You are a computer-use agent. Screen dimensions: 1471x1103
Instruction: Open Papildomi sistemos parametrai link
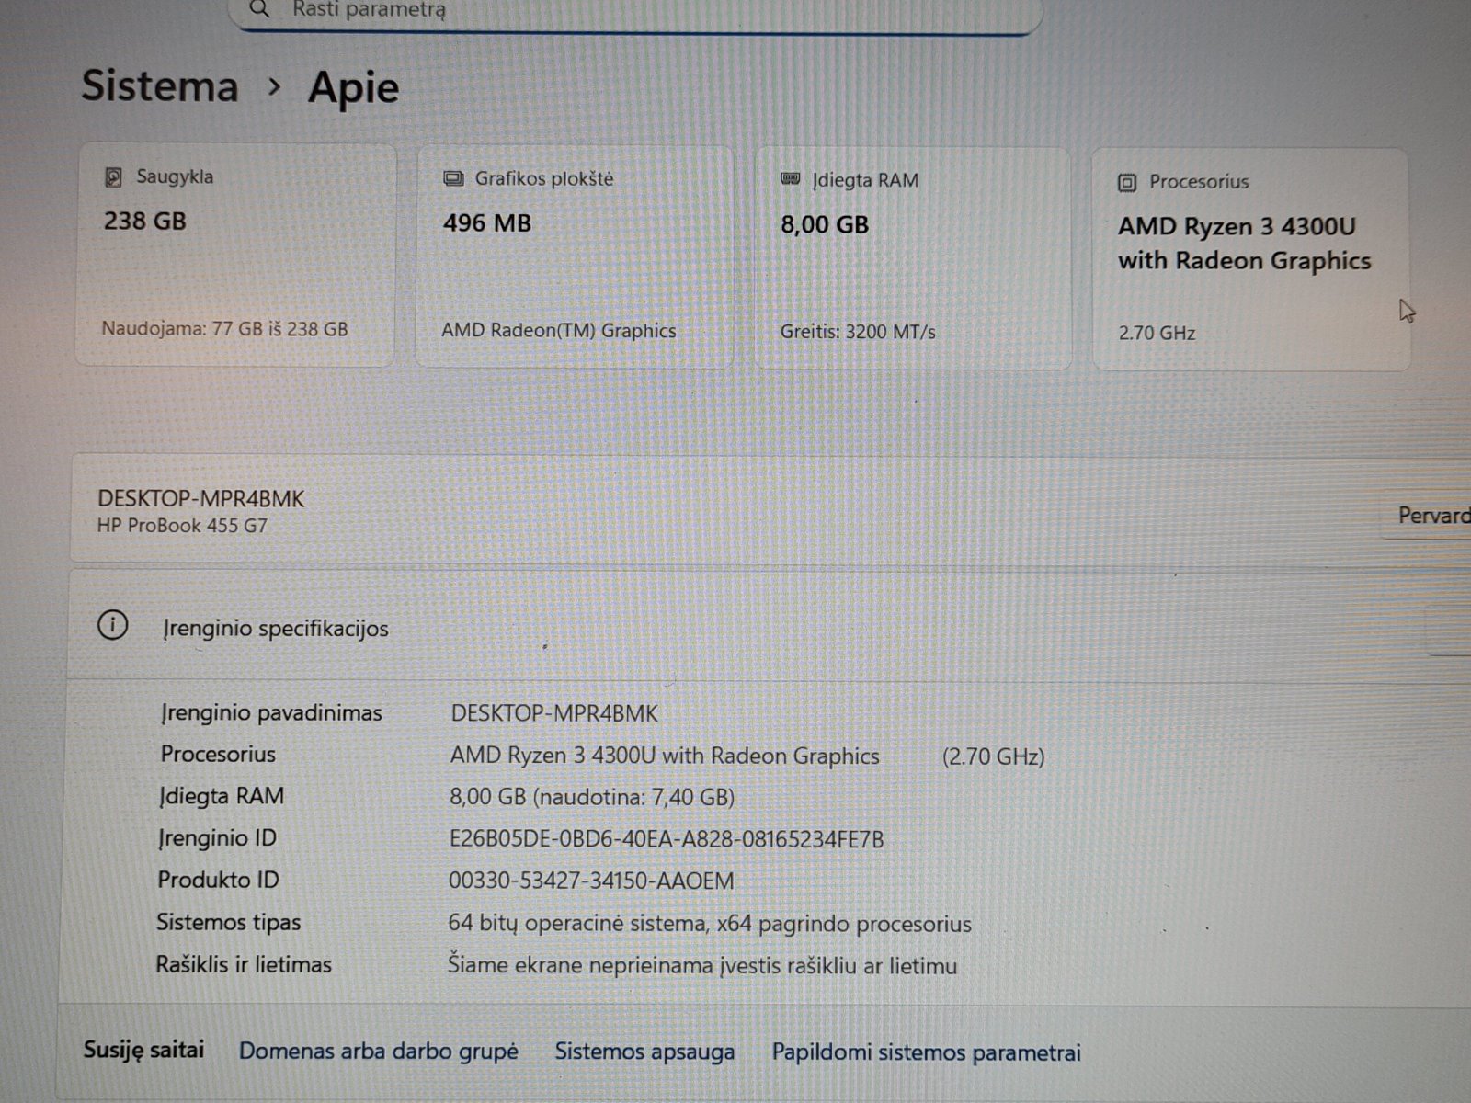tap(926, 1052)
